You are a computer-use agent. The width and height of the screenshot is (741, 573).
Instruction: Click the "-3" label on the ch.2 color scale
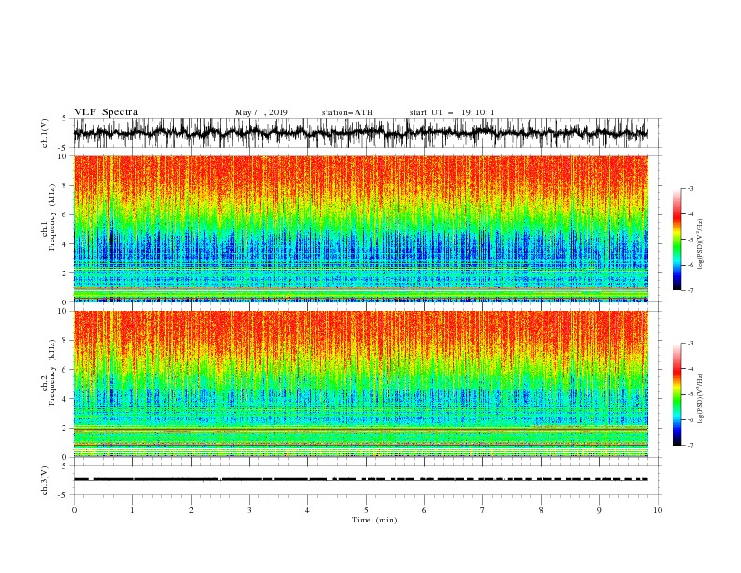tap(690, 344)
